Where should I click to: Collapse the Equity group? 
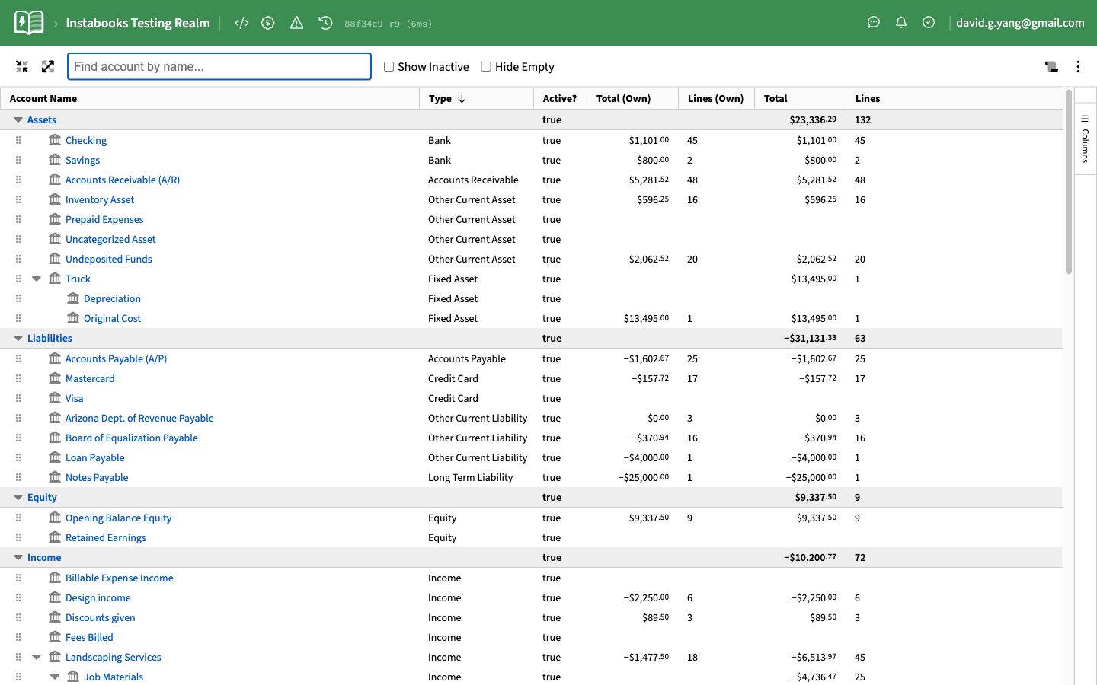[18, 497]
